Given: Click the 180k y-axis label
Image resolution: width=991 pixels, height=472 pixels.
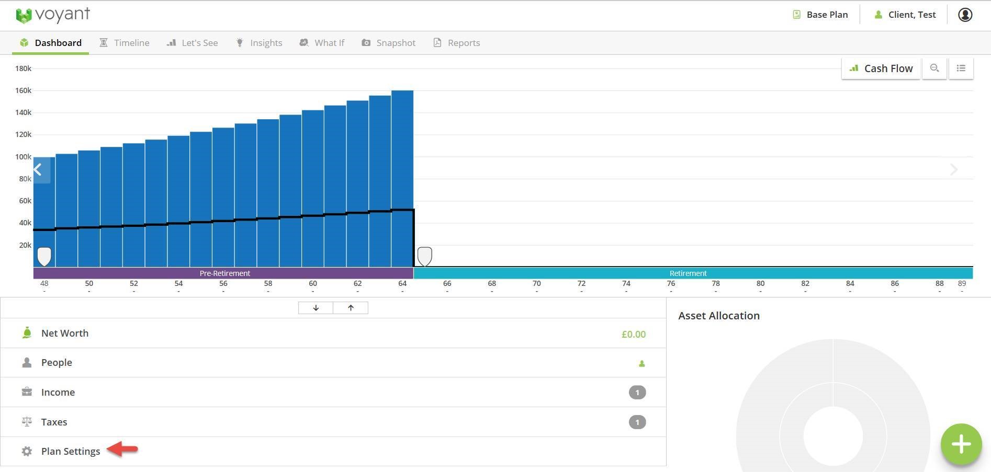Looking at the screenshot, I should [x=23, y=68].
